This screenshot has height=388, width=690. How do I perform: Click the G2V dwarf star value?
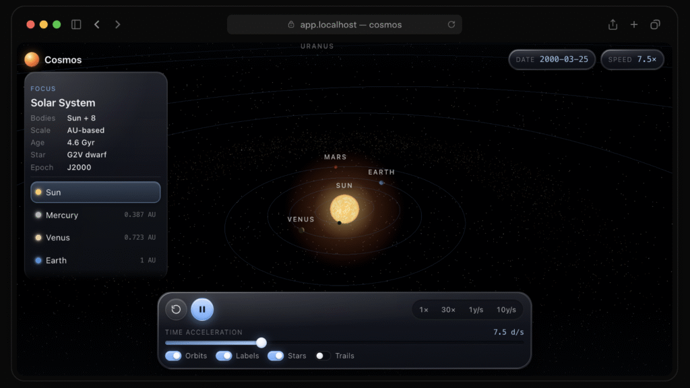click(x=87, y=155)
